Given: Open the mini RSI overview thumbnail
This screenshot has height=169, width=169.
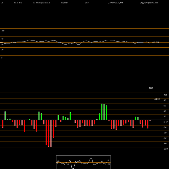Looking at the screenshot, I should (83, 162).
